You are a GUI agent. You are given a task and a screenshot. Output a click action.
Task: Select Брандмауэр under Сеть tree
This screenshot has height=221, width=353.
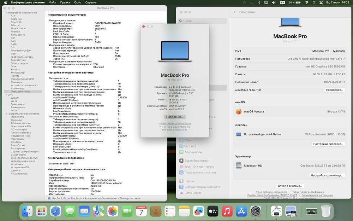click(x=18, y=104)
